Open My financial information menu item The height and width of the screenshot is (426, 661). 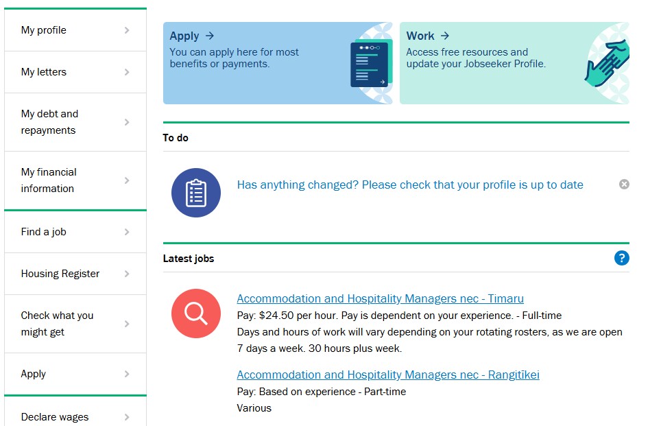[x=49, y=180]
